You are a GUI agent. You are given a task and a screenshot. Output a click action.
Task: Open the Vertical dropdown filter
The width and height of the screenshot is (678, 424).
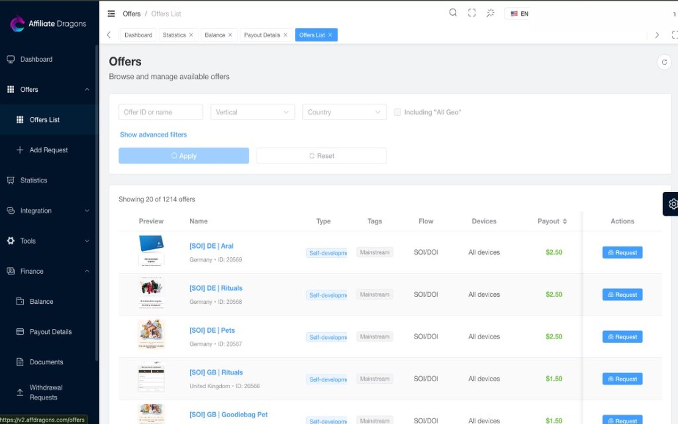pyautogui.click(x=253, y=112)
